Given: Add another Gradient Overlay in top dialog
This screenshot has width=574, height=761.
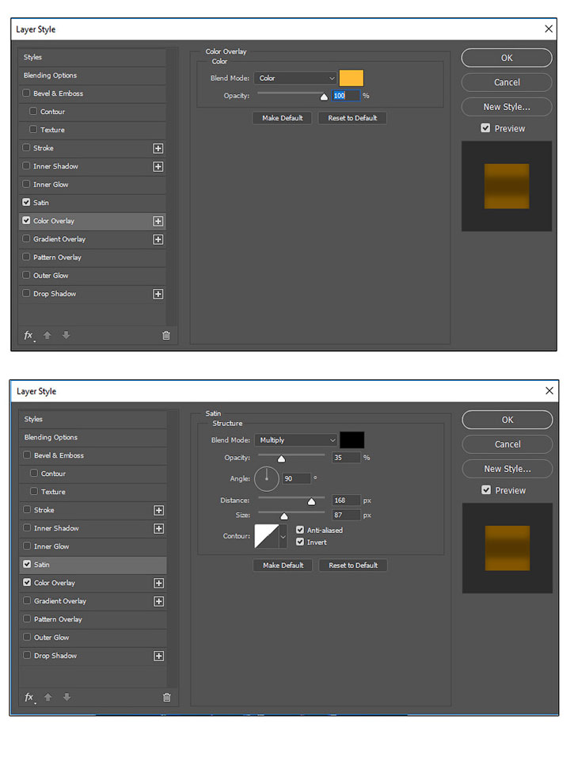Looking at the screenshot, I should click(x=158, y=239).
